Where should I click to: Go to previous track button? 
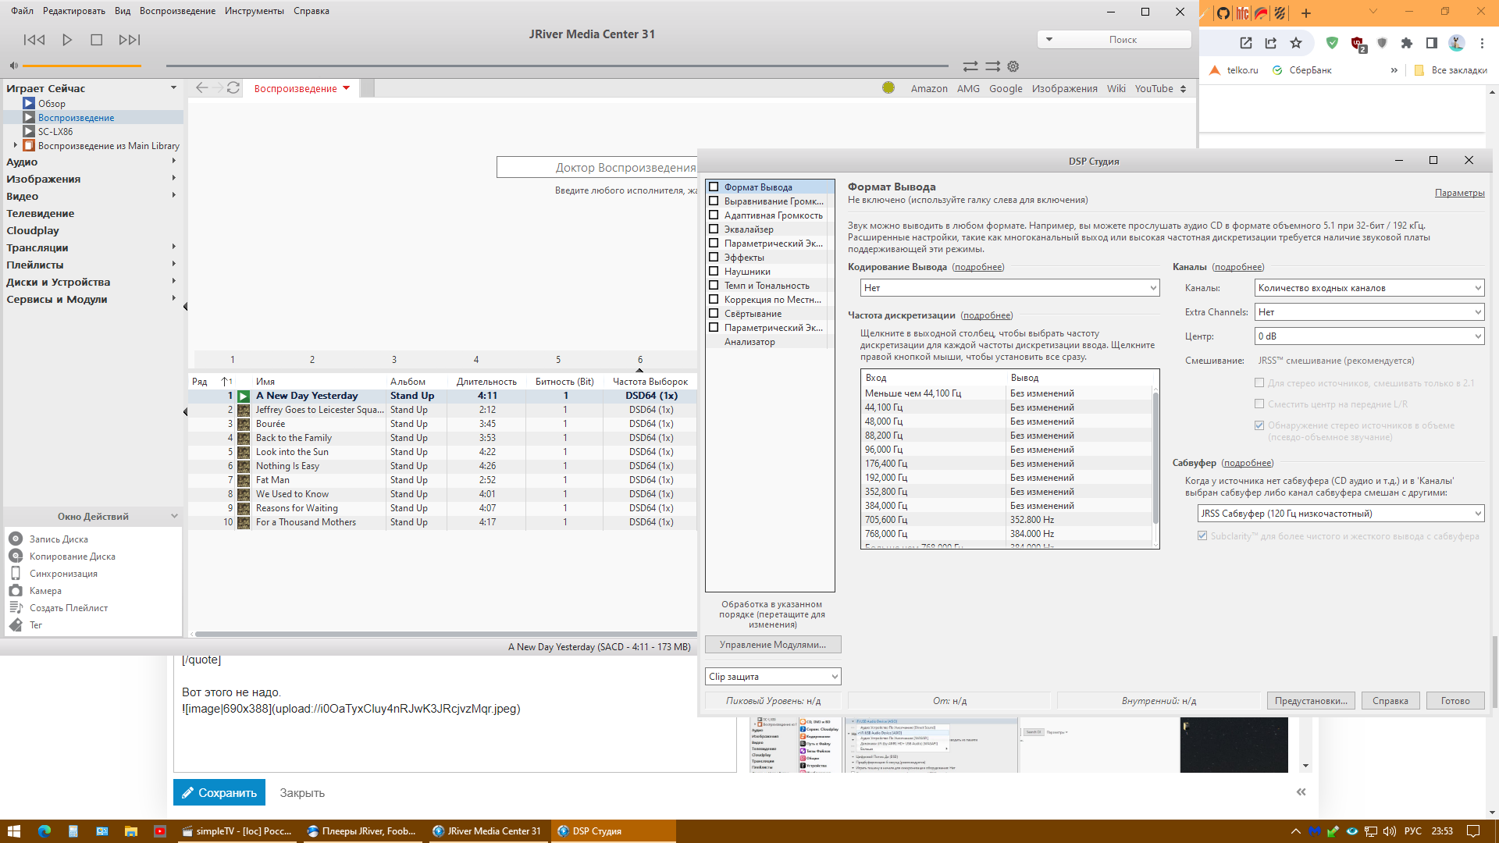[34, 40]
